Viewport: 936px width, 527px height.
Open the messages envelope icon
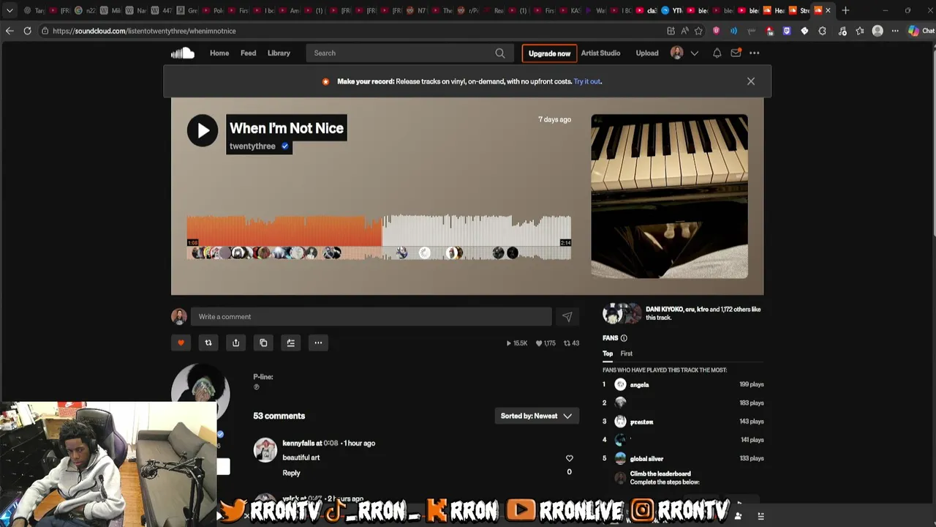point(736,53)
